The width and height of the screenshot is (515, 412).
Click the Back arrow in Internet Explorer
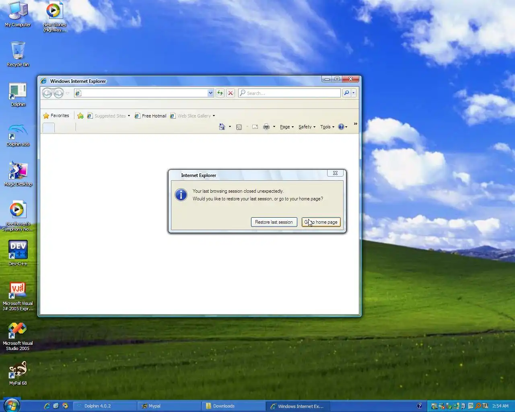47,93
